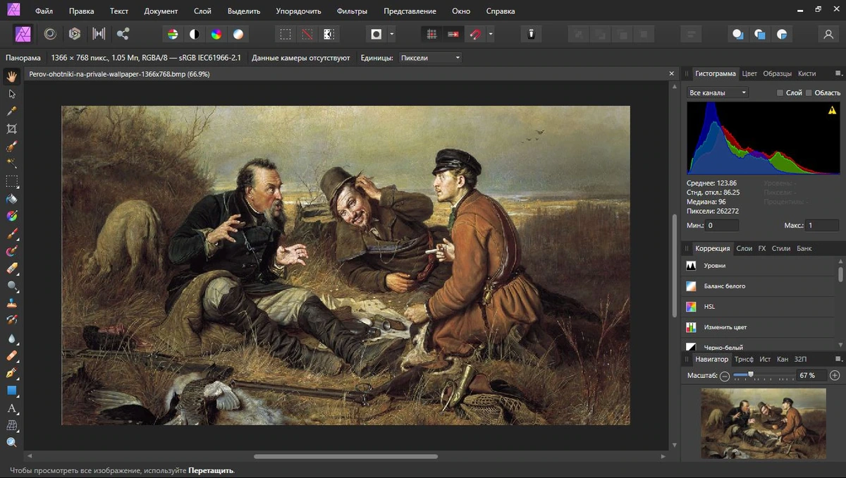Open the Snapping options dropdown arrow
The height and width of the screenshot is (478, 846).
point(490,33)
